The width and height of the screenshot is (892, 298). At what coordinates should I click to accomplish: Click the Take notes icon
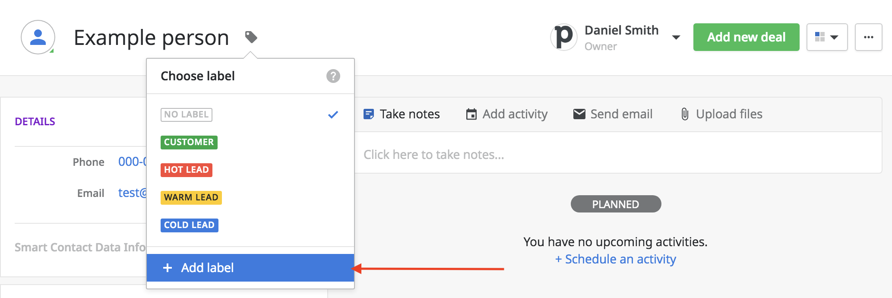[369, 114]
